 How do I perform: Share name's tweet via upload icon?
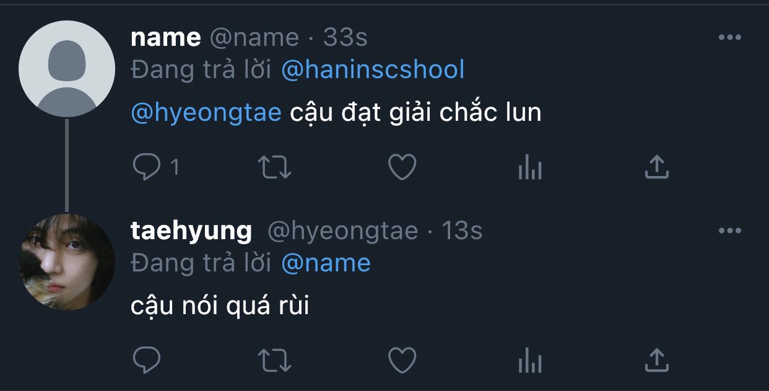click(x=657, y=167)
